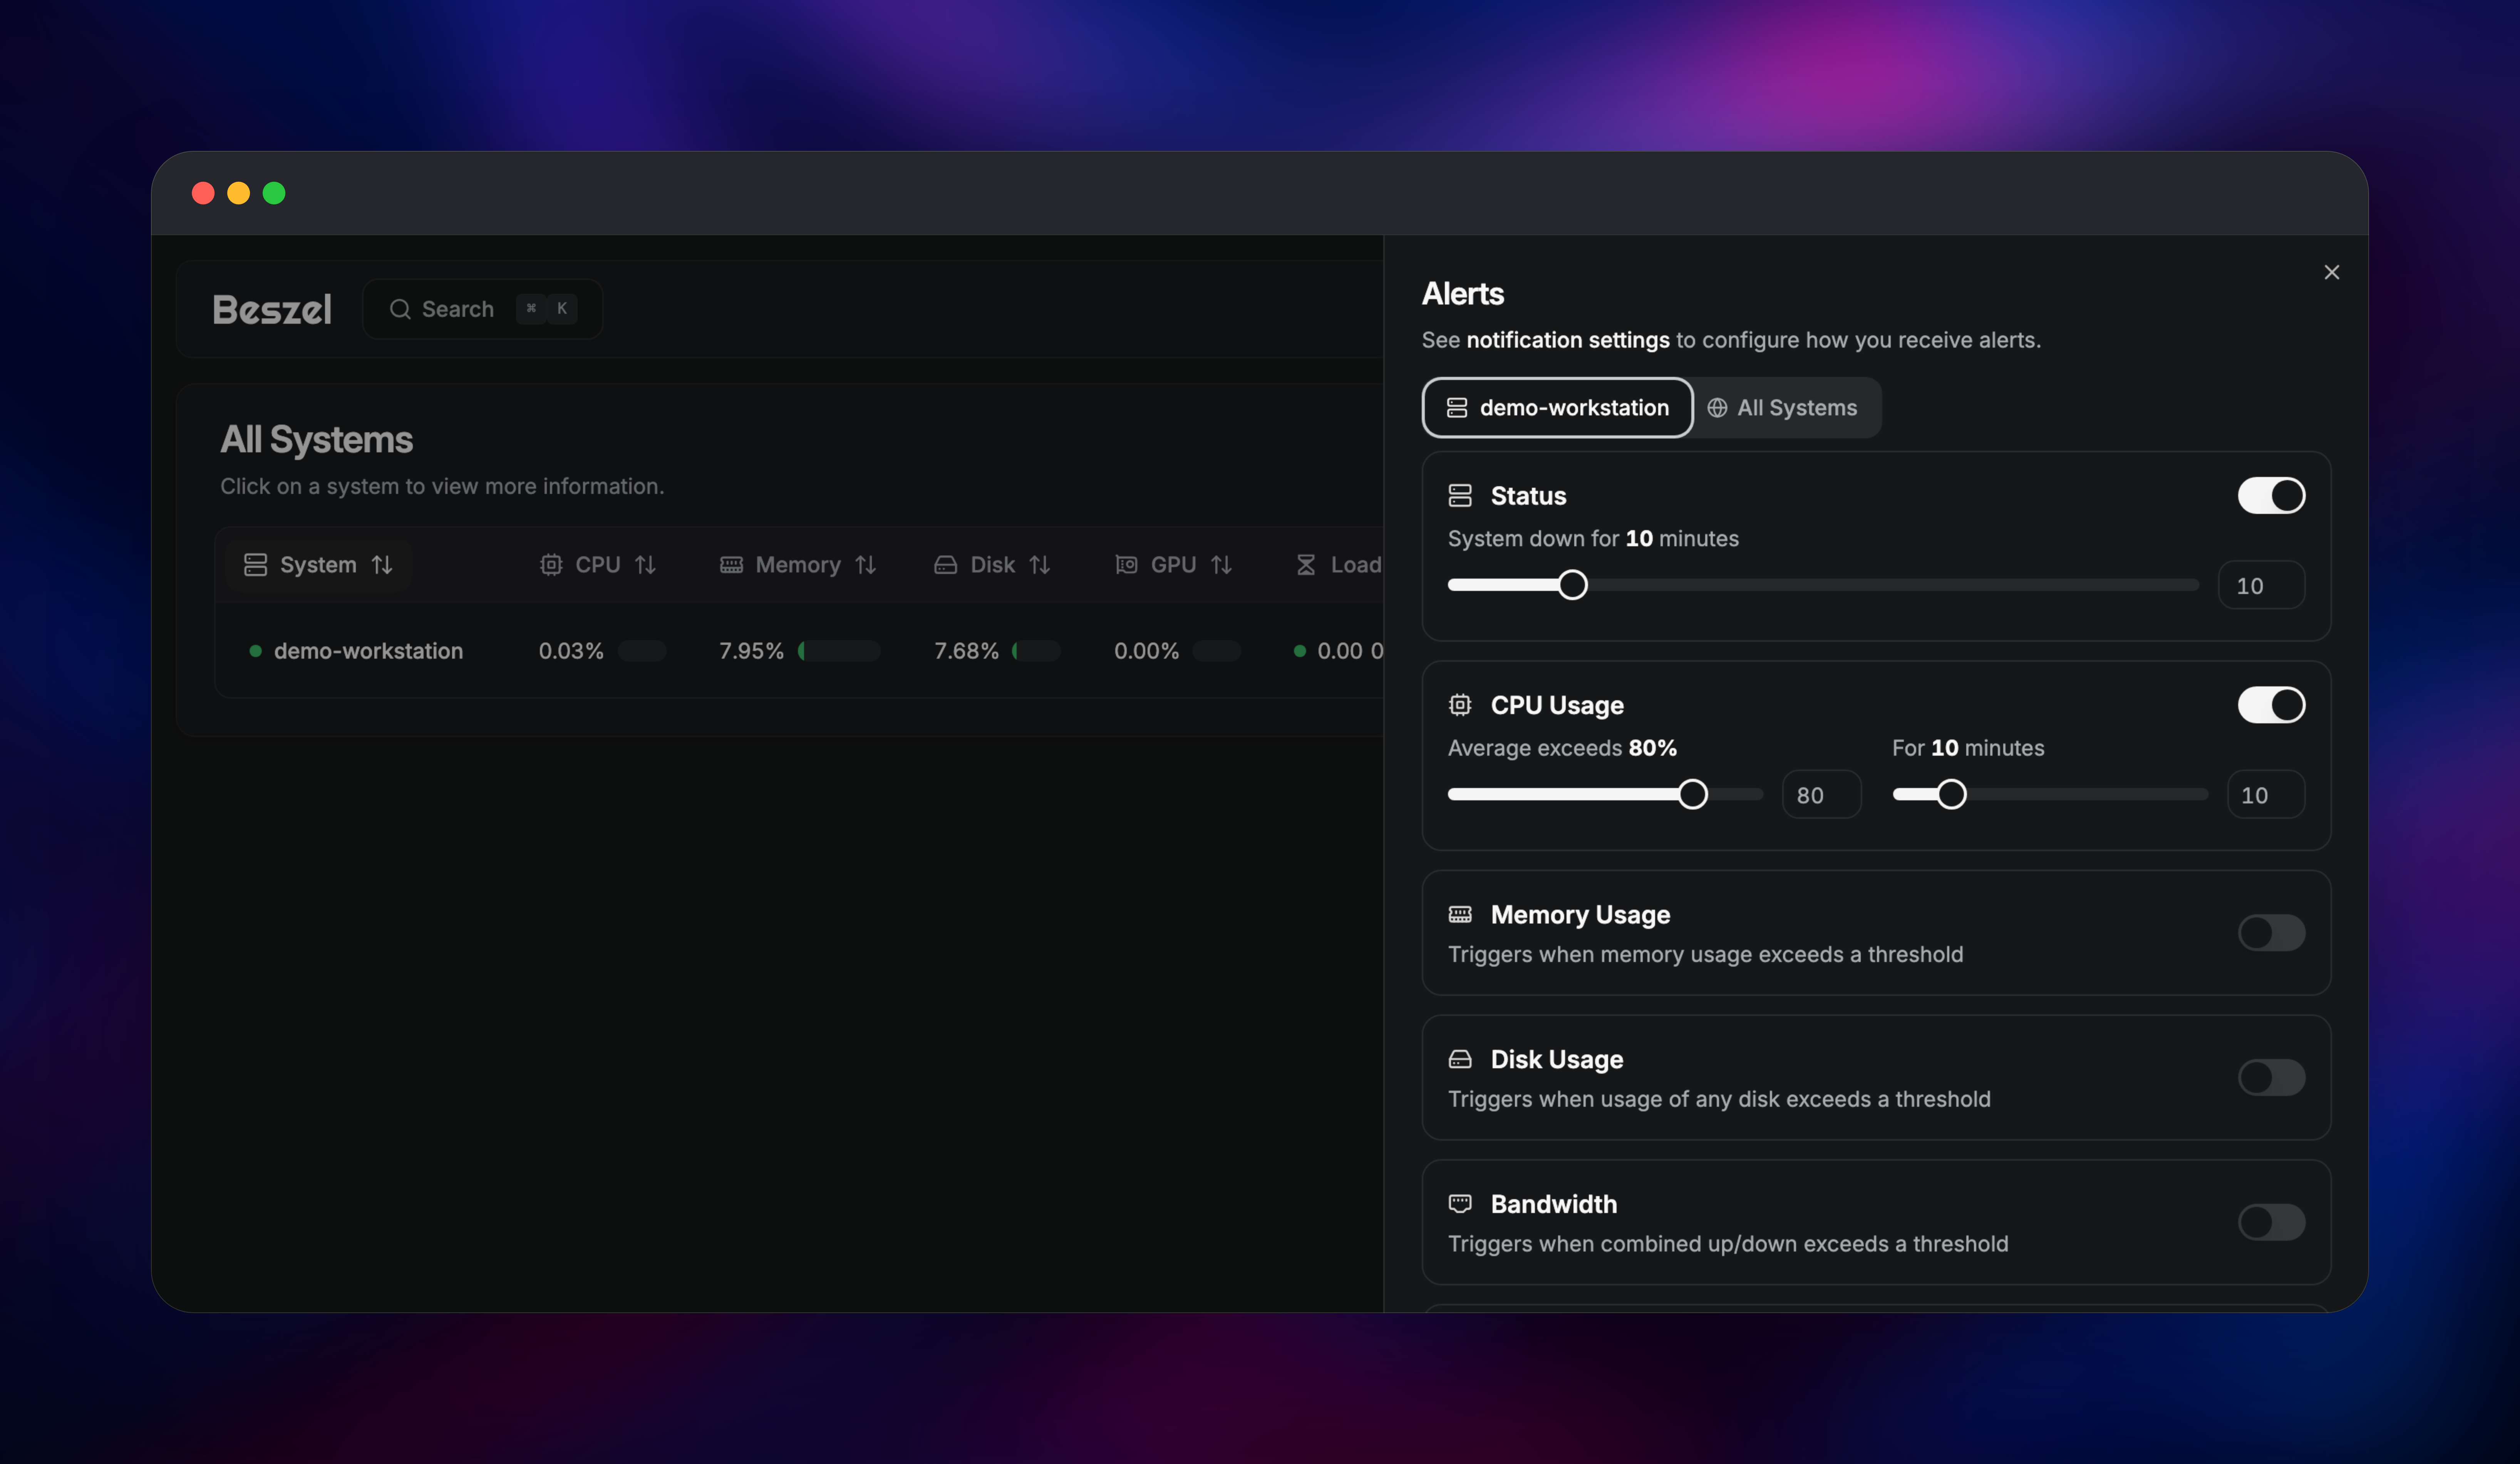Sort the table by System column
The image size is (2520, 1464).
point(318,565)
